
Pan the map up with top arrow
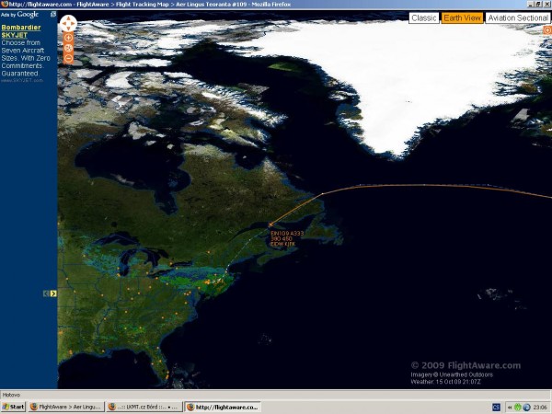(68, 18)
